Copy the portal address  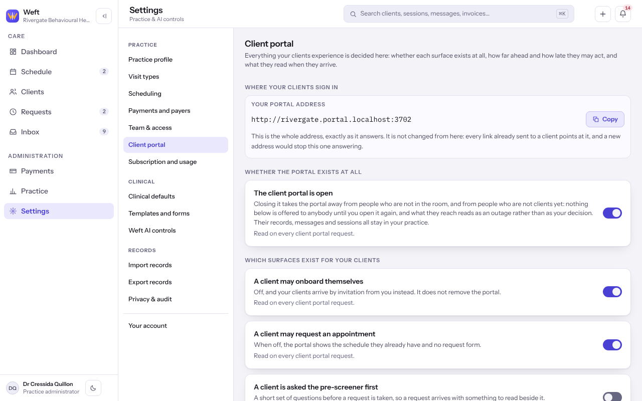605,119
